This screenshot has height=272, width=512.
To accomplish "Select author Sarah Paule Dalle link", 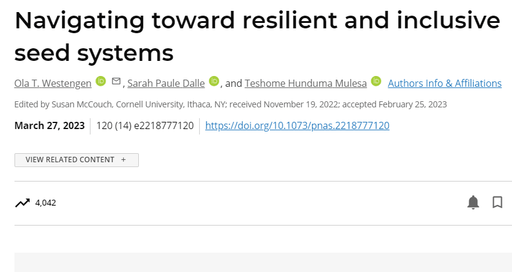I will [x=166, y=83].
